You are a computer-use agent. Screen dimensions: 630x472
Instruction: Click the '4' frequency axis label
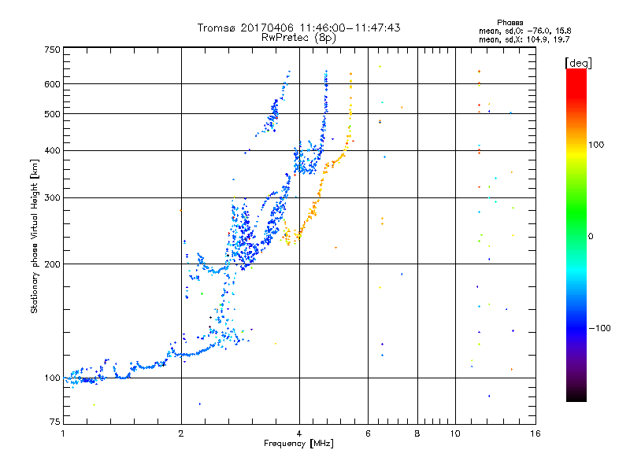pyautogui.click(x=299, y=433)
